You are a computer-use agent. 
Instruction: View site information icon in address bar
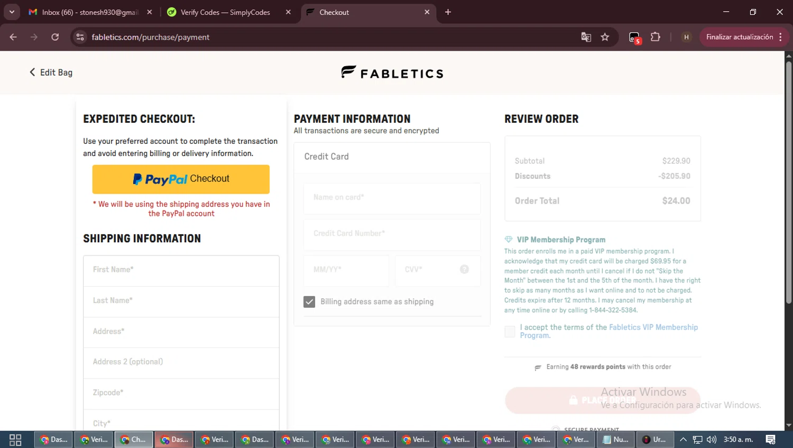pyautogui.click(x=80, y=37)
